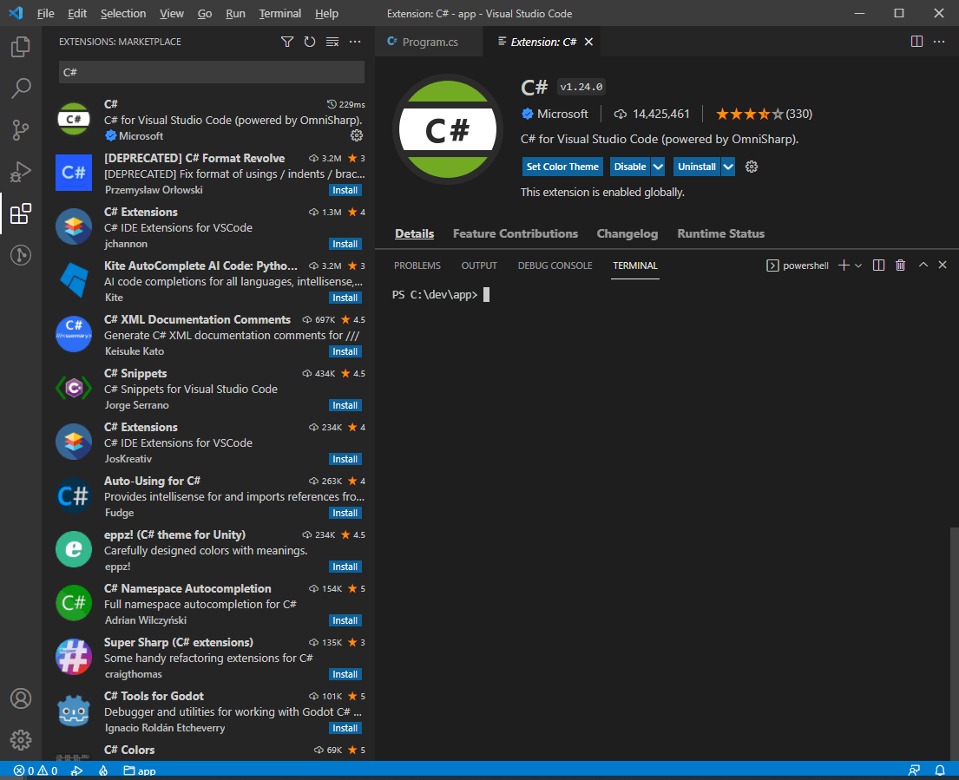Open the Explorer view in activity bar
959x780 pixels.
[x=21, y=47]
